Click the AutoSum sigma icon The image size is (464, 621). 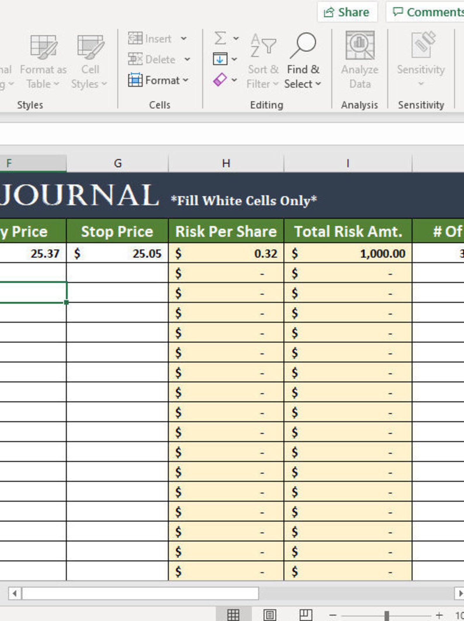220,38
